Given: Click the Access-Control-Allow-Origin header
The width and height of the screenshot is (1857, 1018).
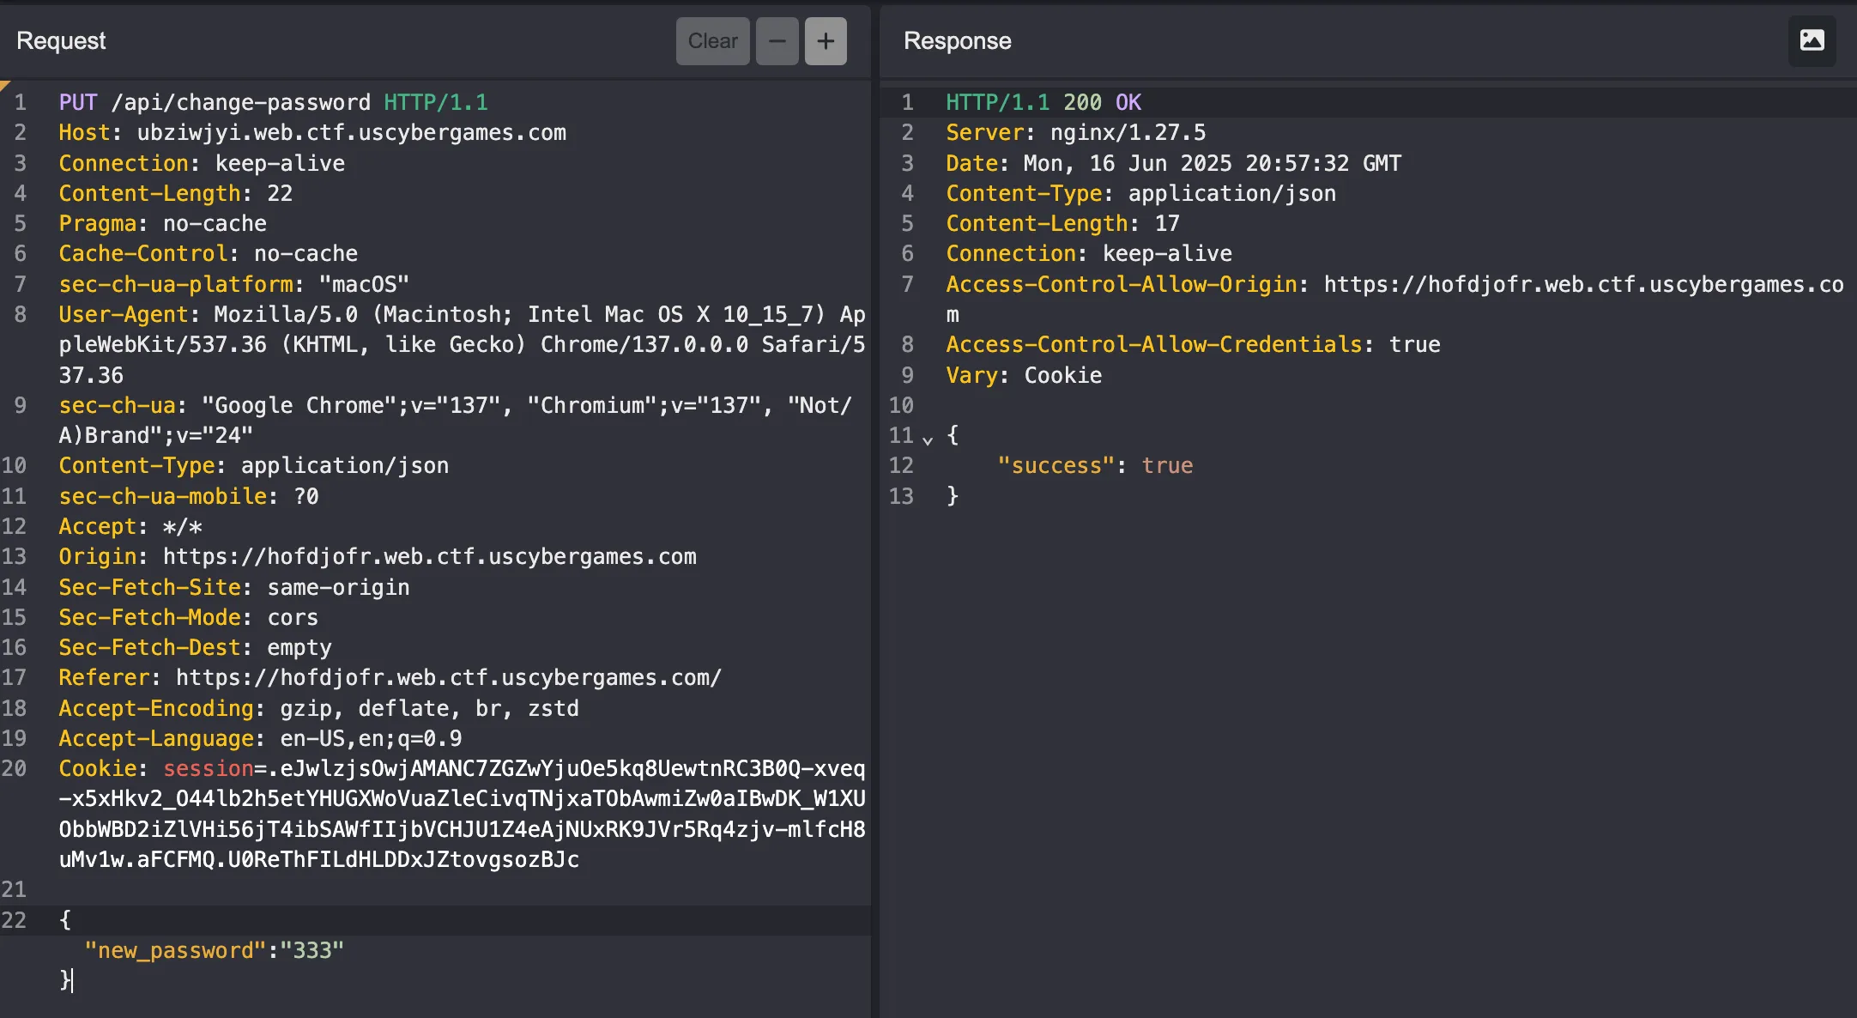Looking at the screenshot, I should point(1121,284).
